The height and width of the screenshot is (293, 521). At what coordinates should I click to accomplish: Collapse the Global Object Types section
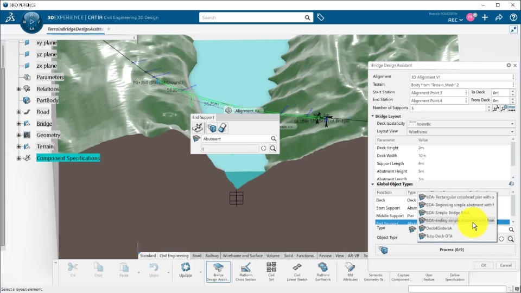372,184
